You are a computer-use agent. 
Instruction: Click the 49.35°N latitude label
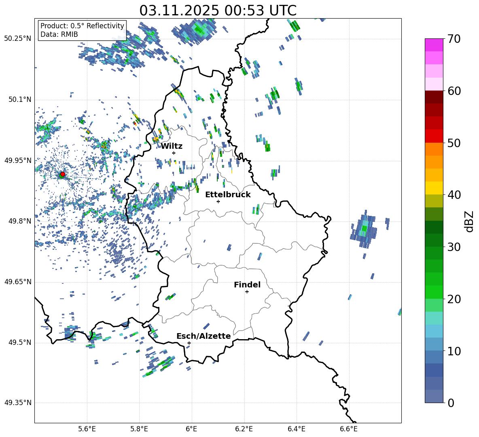(x=18, y=403)
